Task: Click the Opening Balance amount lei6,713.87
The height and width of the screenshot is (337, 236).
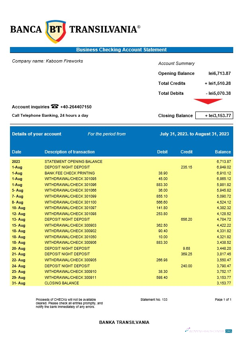Action: coord(219,74)
